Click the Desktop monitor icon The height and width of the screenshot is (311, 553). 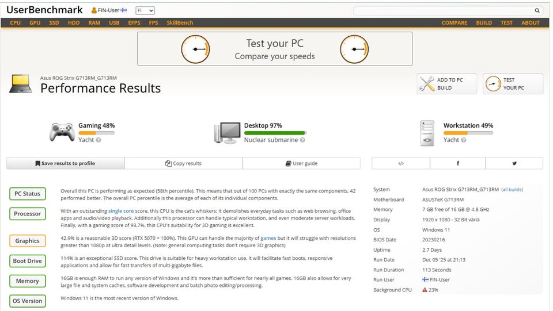227,133
